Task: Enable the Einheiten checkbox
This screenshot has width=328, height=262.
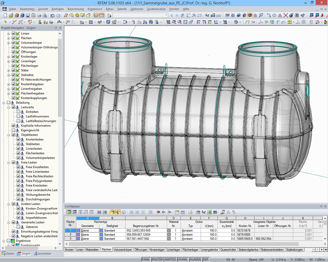Action: pyautogui.click(x=18, y=112)
